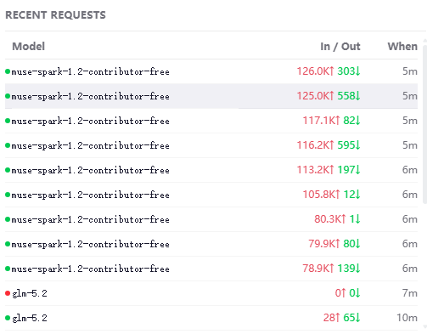Image resolution: width=427 pixels, height=334 pixels.
Task: Click the 126.0K↑ 303↓ token count
Action: click(329, 71)
